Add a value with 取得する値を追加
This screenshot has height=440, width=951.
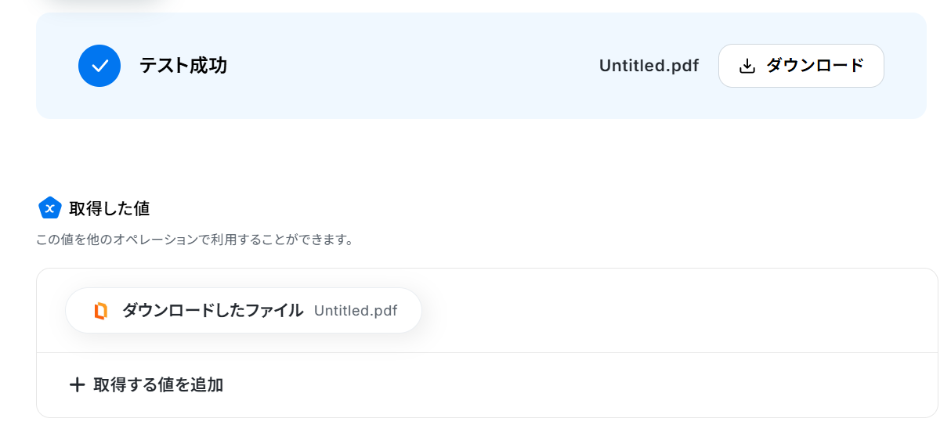point(146,384)
